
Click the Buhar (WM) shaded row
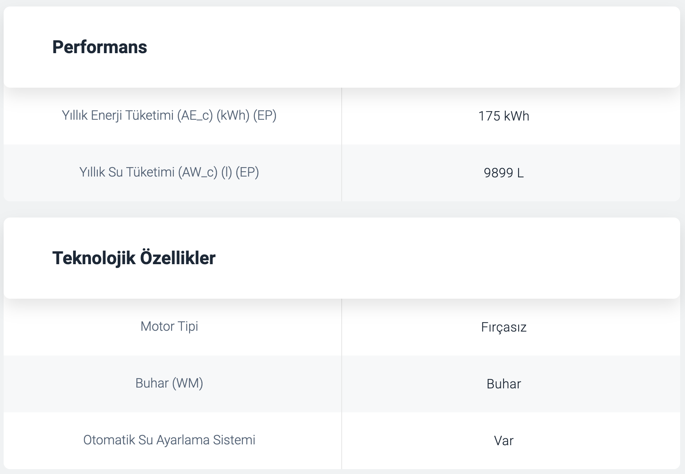(342, 384)
